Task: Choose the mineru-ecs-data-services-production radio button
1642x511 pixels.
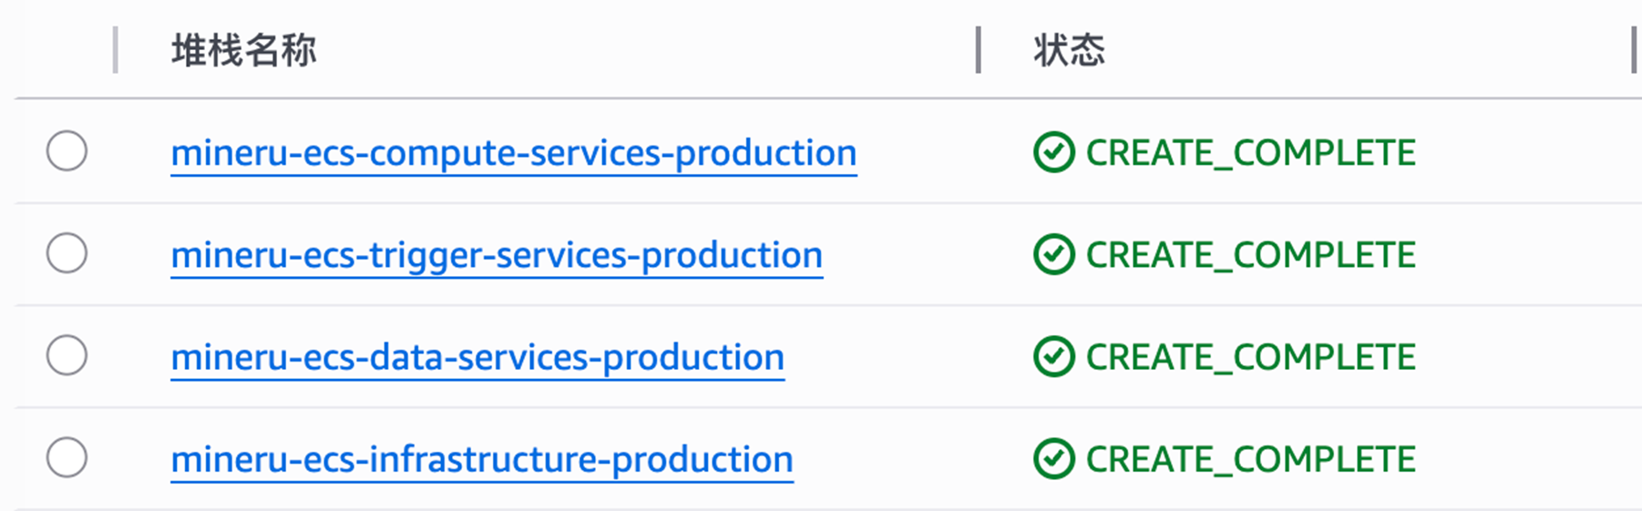Action: pyautogui.click(x=67, y=355)
